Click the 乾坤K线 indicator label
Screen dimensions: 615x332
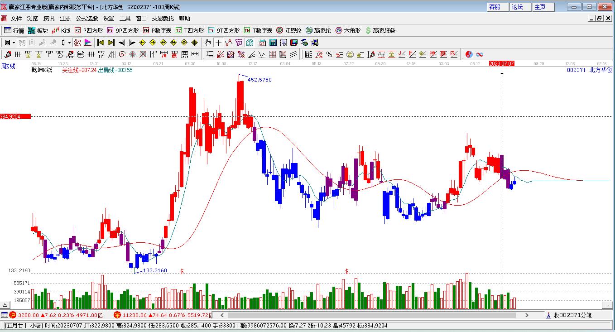coord(42,70)
